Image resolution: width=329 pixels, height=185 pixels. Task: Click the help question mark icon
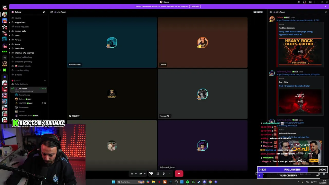pos(310,2)
